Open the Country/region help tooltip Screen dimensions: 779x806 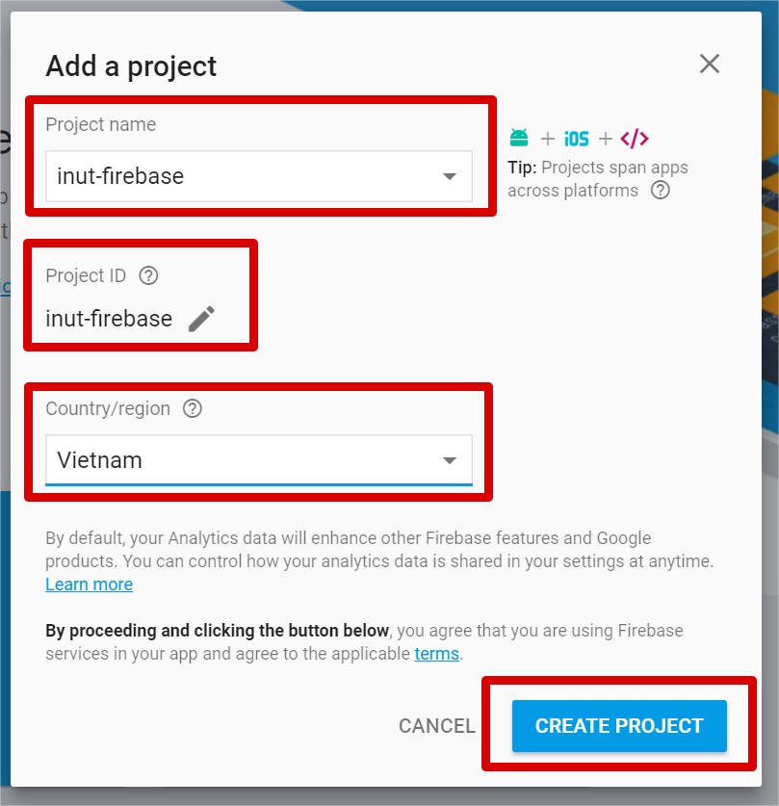pyautogui.click(x=193, y=408)
